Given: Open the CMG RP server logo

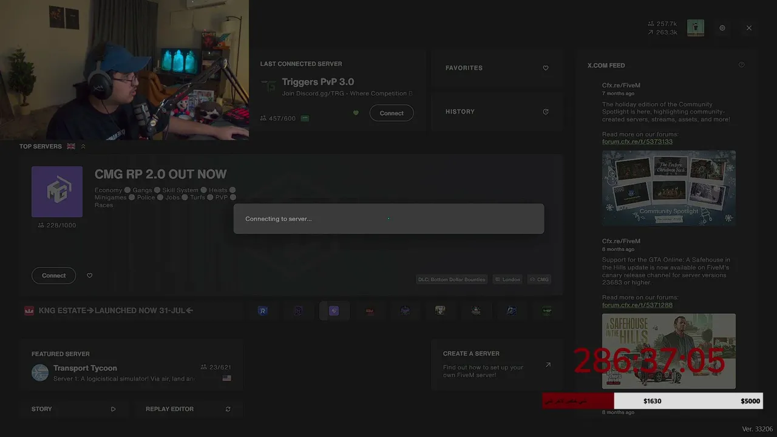Looking at the screenshot, I should 57,192.
